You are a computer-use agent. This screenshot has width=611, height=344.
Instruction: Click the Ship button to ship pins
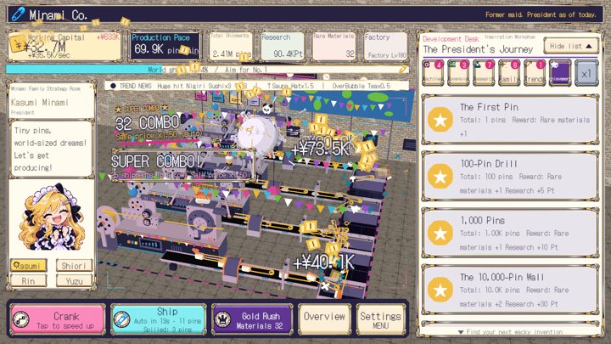point(158,319)
